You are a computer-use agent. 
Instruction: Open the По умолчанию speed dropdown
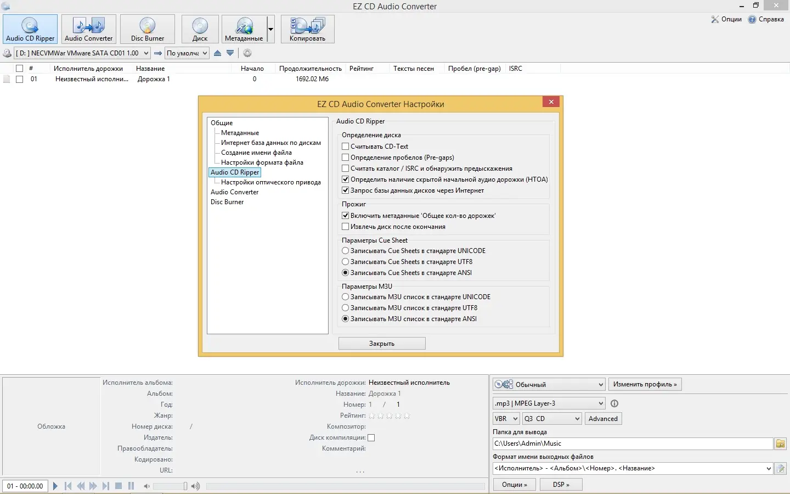click(187, 53)
